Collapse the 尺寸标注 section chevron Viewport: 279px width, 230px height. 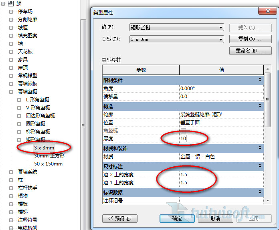tap(260, 166)
